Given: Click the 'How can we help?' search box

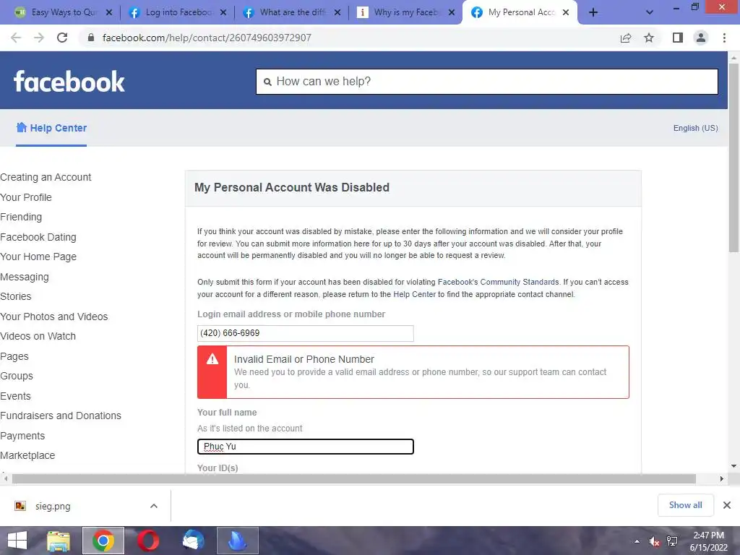Looking at the screenshot, I should [487, 82].
